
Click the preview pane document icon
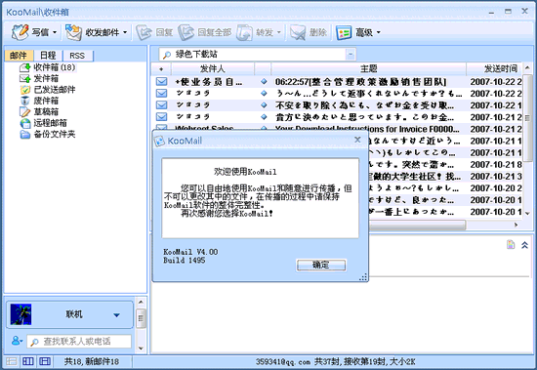tap(511, 244)
